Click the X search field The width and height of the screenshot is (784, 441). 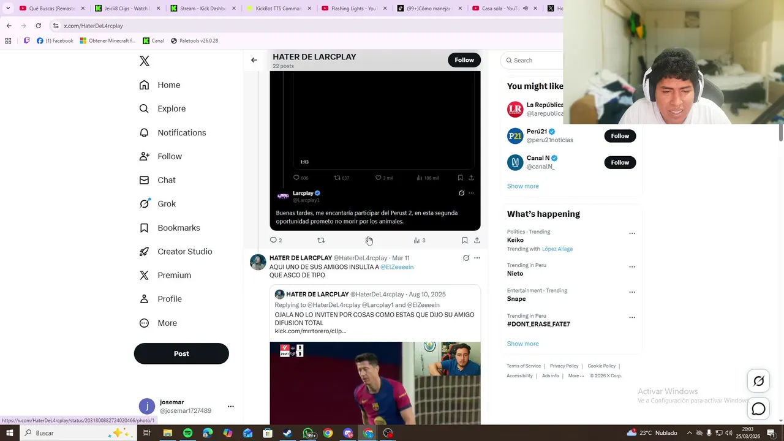click(533, 60)
